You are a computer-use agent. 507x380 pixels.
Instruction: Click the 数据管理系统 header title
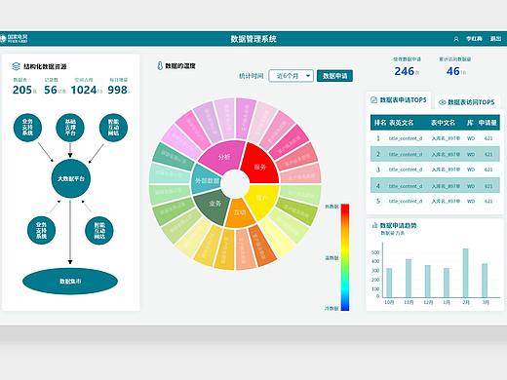click(253, 39)
